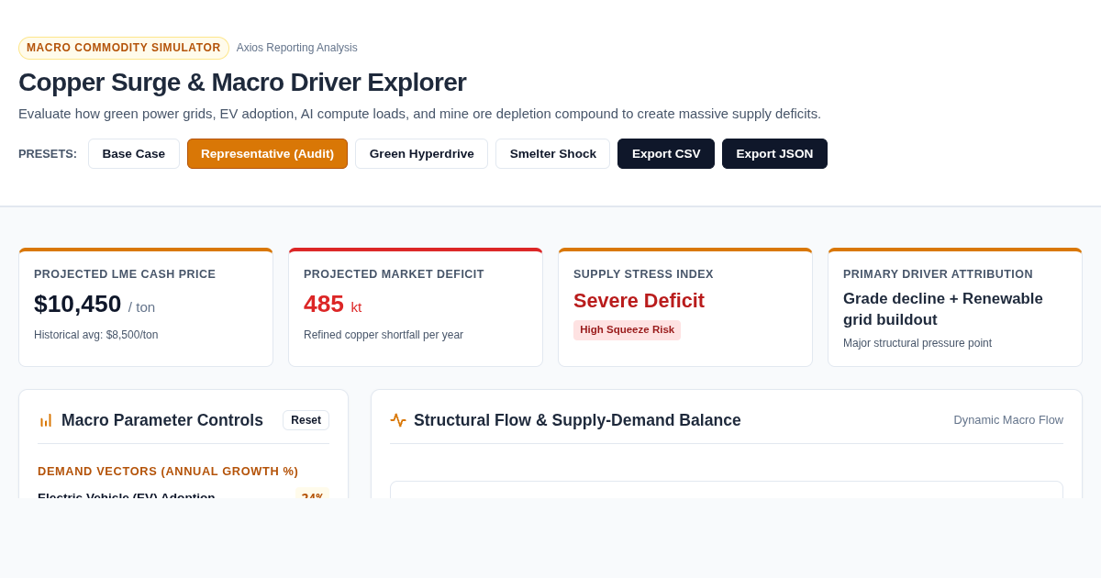Image resolution: width=1101 pixels, height=578 pixels.
Task: Click the High Squeeze Risk badge
Action: click(627, 329)
